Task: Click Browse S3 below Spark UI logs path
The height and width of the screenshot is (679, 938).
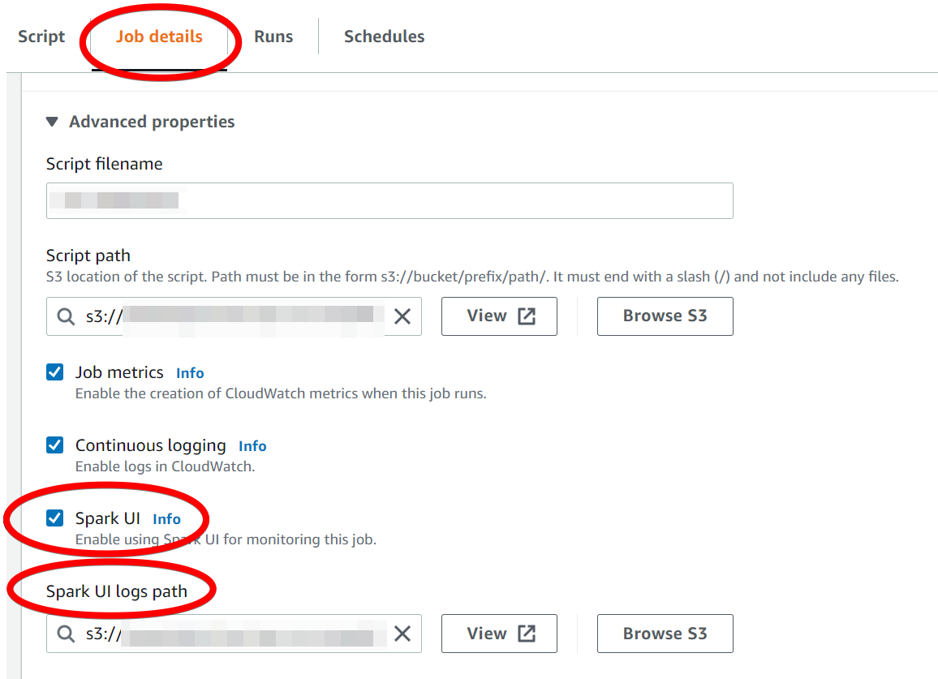Action: pos(665,634)
